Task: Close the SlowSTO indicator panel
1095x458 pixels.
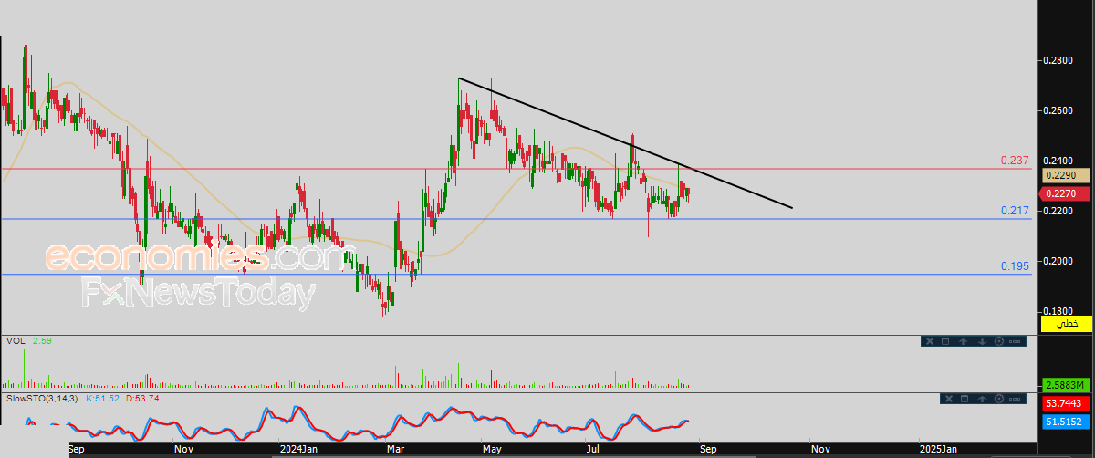Action: [949, 399]
